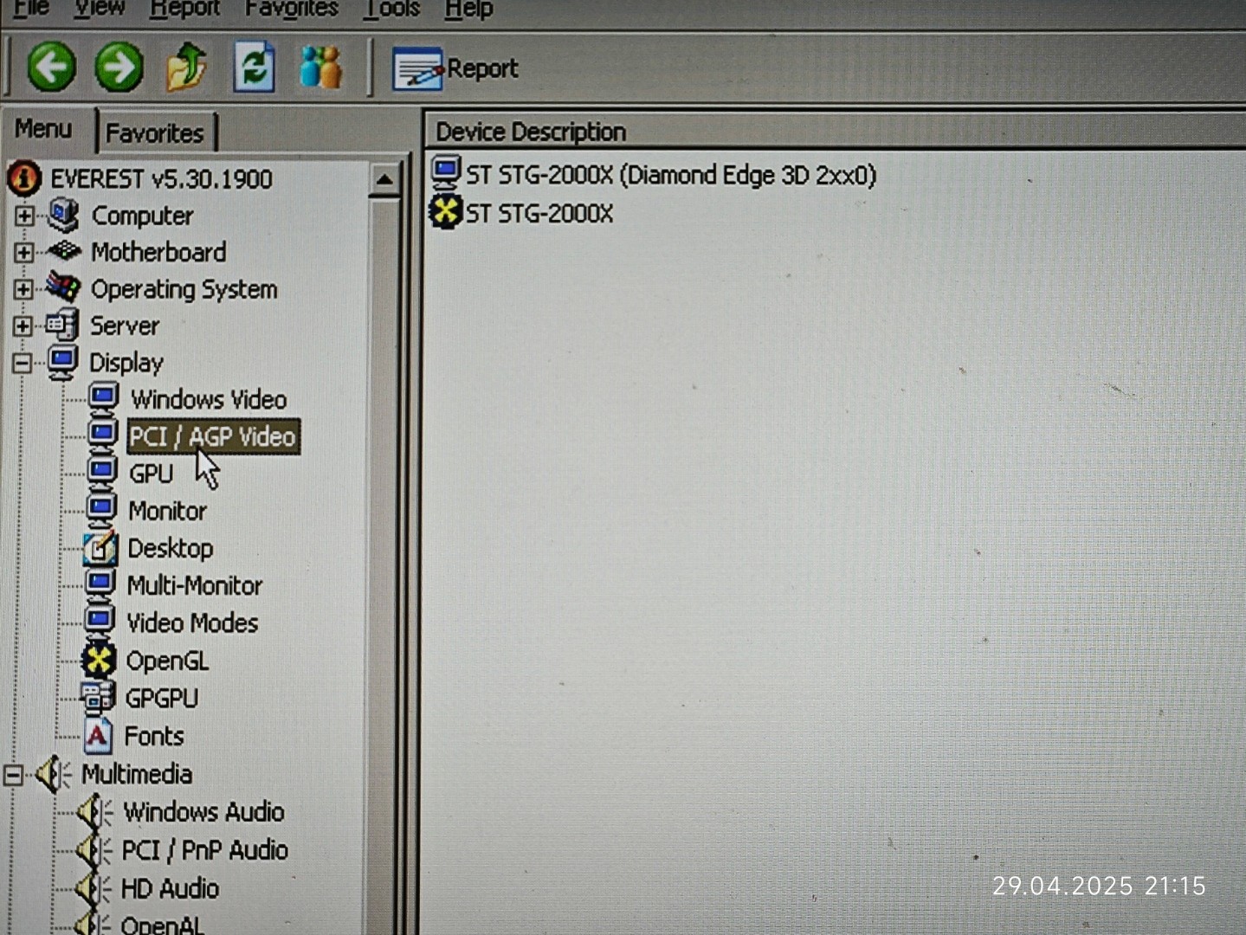
Task: Open the Tools menu
Action: pyautogui.click(x=391, y=9)
